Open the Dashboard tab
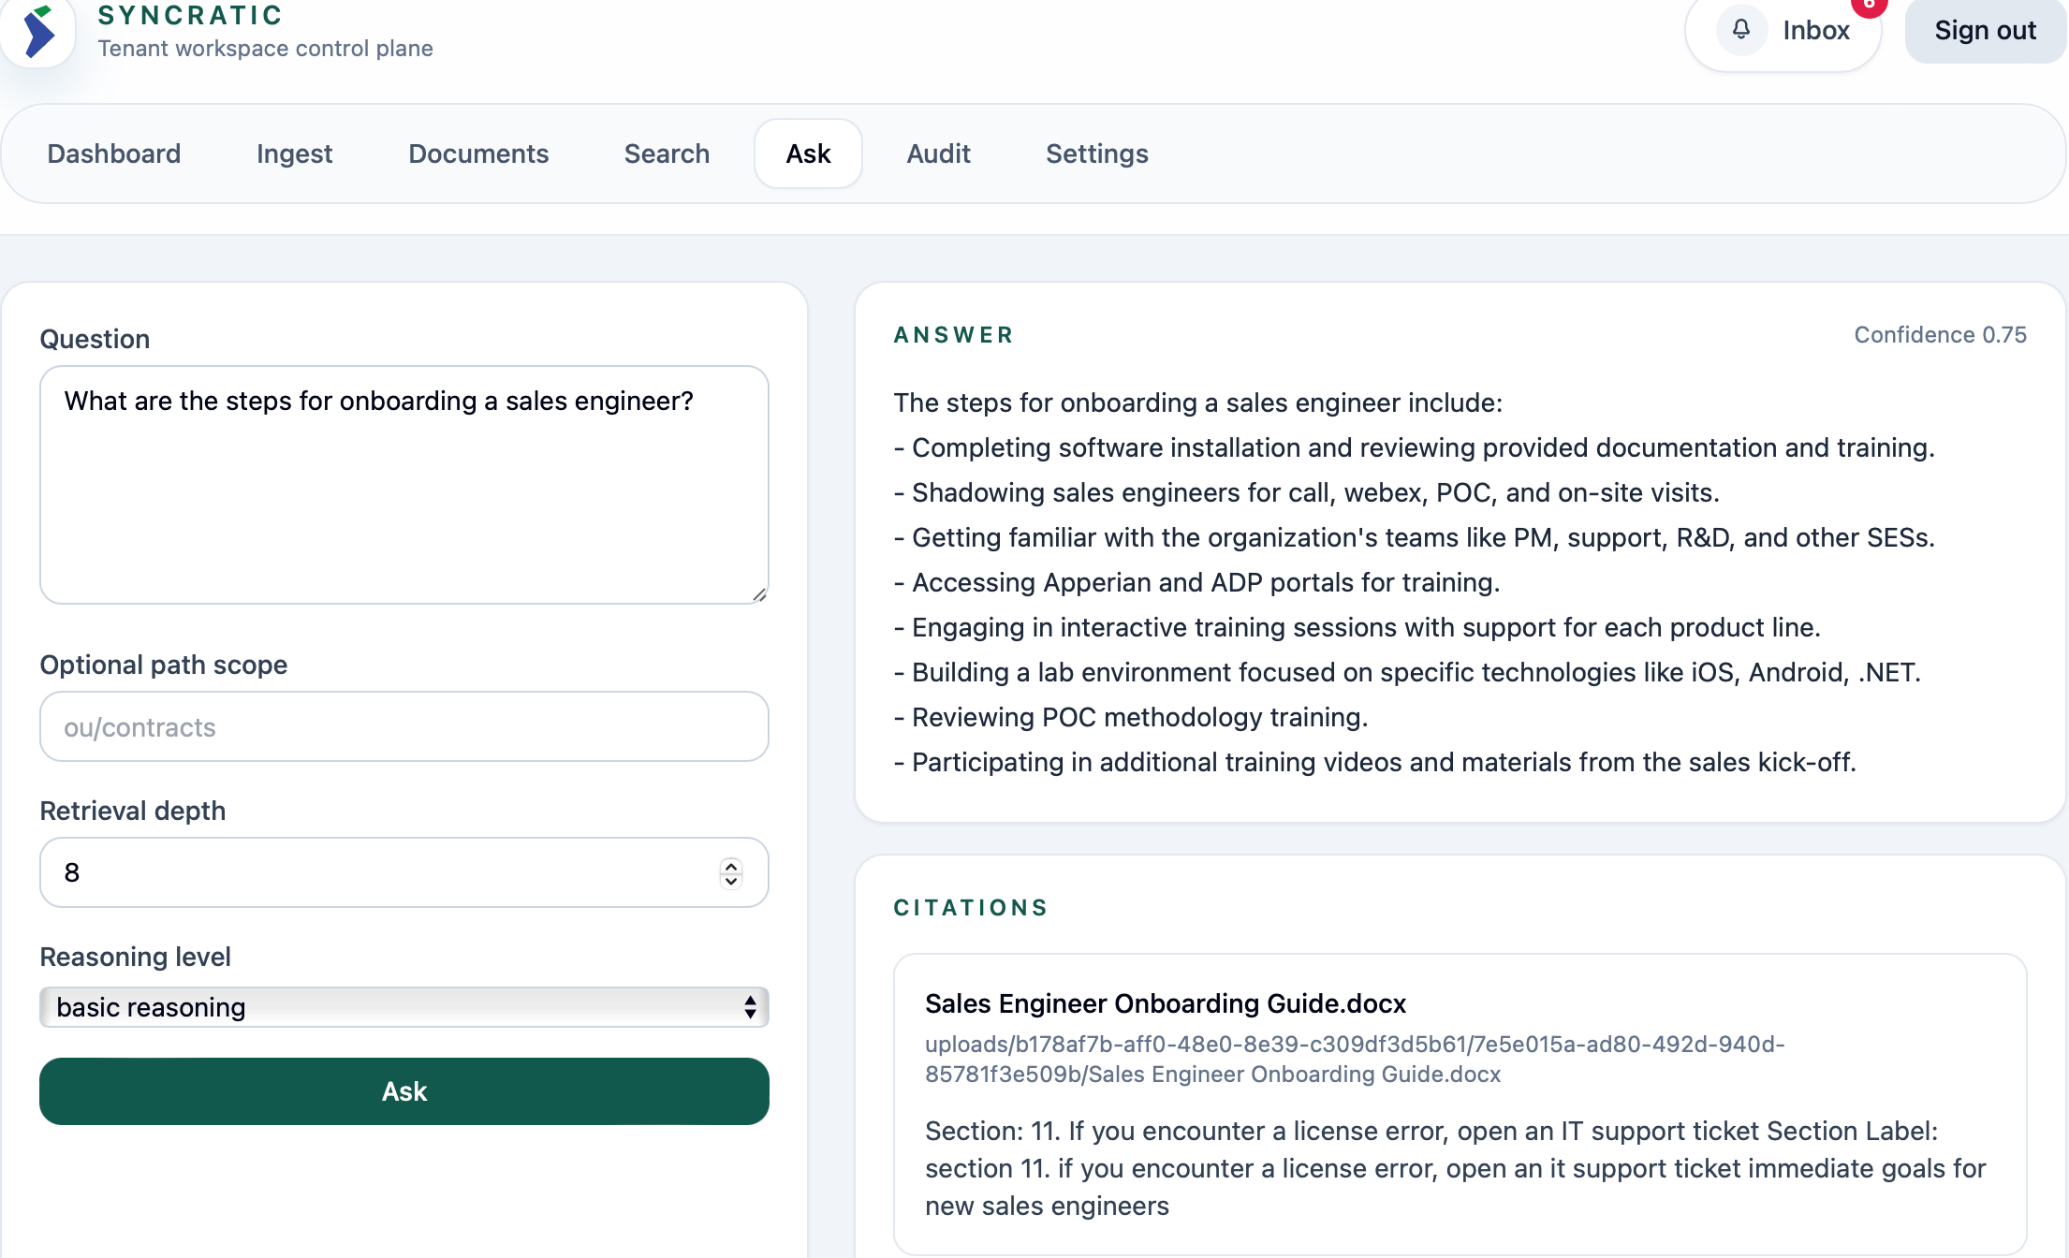2069x1258 pixels. 114,154
